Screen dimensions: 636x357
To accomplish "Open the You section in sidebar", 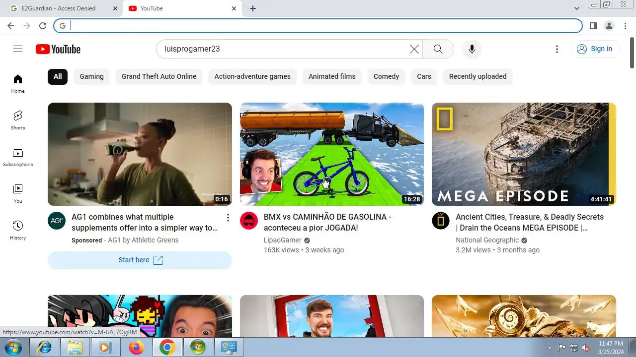I will coord(18,193).
